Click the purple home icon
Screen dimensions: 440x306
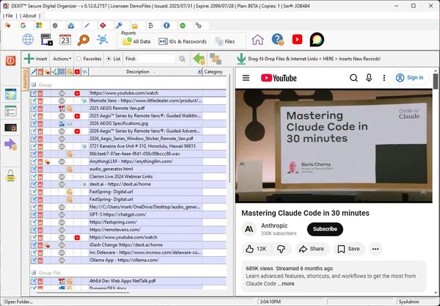pyautogui.click(x=257, y=40)
